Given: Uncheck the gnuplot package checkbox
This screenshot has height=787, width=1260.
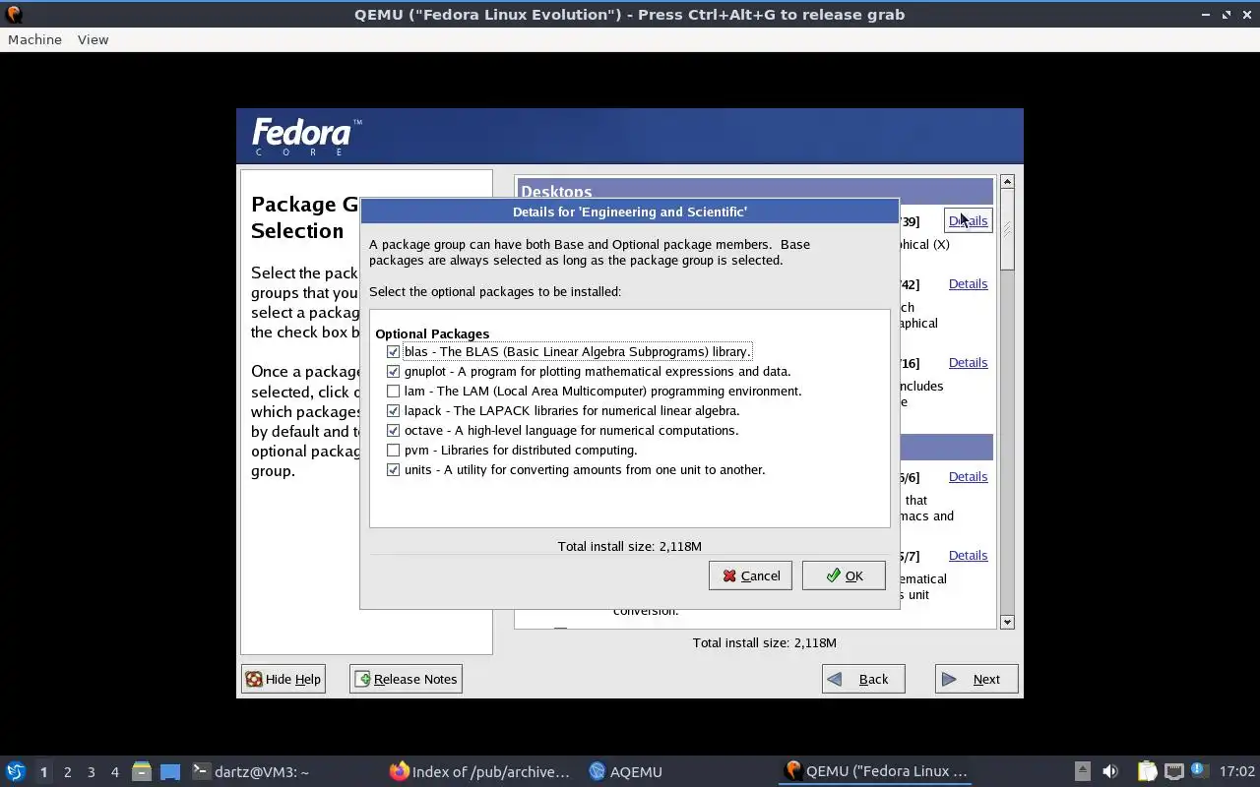Looking at the screenshot, I should 394,371.
